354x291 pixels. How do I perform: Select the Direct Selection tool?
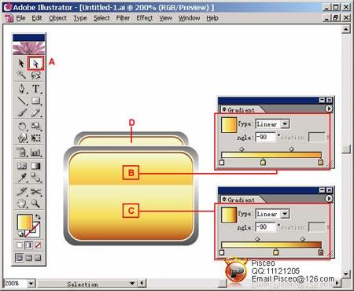click(35, 63)
